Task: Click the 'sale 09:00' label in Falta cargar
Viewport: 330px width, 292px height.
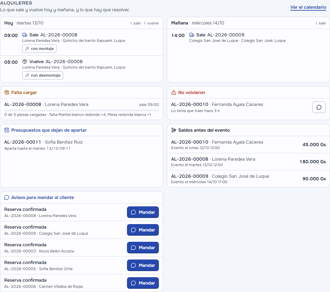Action: tap(149, 105)
